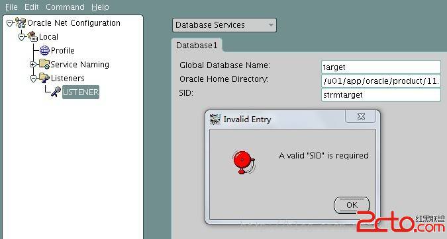Select Profile in the tree
447x239 pixels.
[x=63, y=51]
